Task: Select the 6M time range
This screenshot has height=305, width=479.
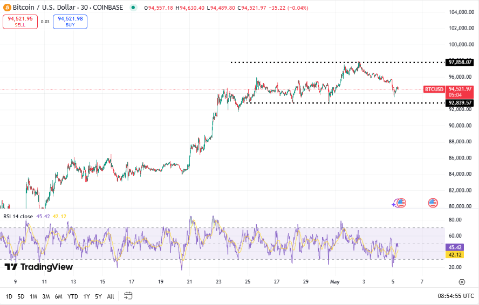Action: pyautogui.click(x=58, y=296)
